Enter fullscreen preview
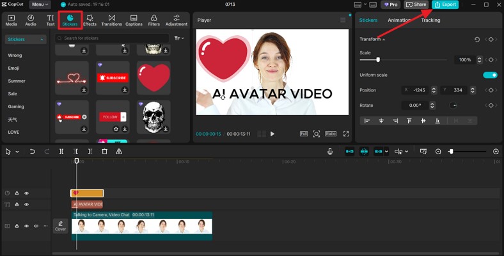This screenshot has width=504, height=256. (346, 134)
